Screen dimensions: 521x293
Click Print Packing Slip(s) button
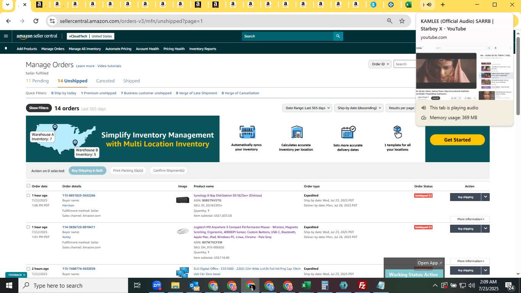tap(128, 171)
